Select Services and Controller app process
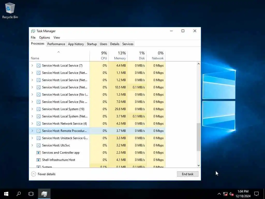 [x=61, y=153]
